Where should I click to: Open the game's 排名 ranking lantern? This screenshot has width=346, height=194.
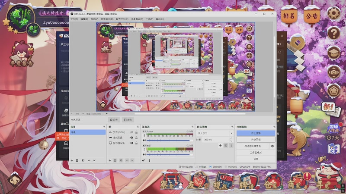[x=289, y=16]
